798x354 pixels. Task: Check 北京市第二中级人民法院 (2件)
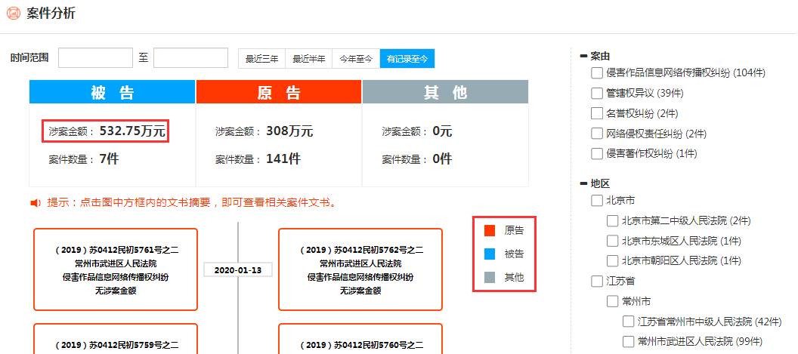[x=612, y=221]
